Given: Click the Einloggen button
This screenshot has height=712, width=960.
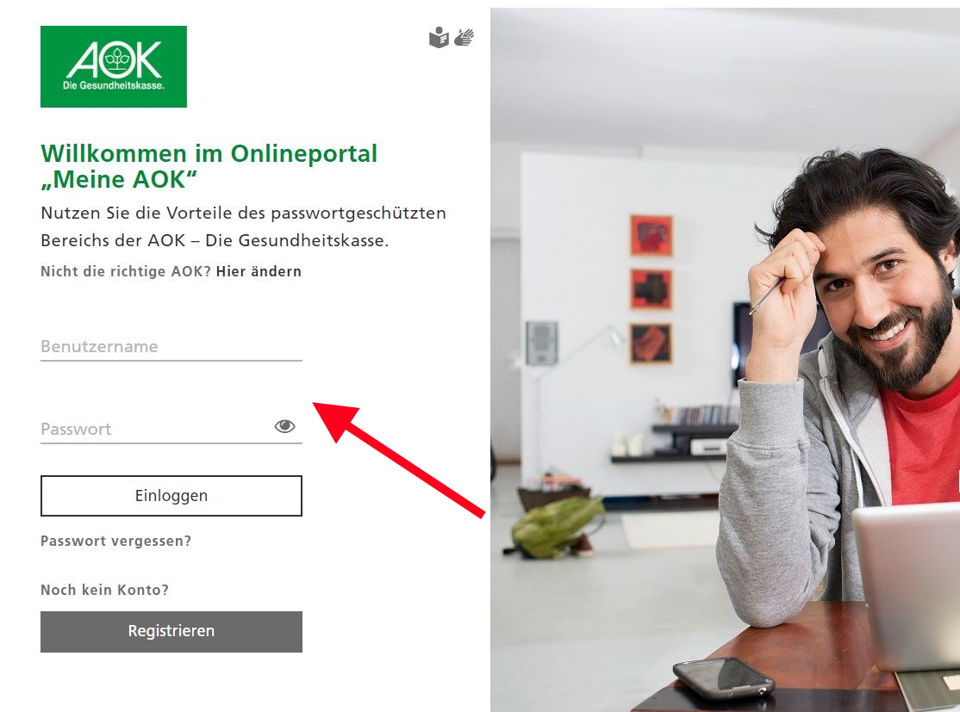Looking at the screenshot, I should coord(171,495).
